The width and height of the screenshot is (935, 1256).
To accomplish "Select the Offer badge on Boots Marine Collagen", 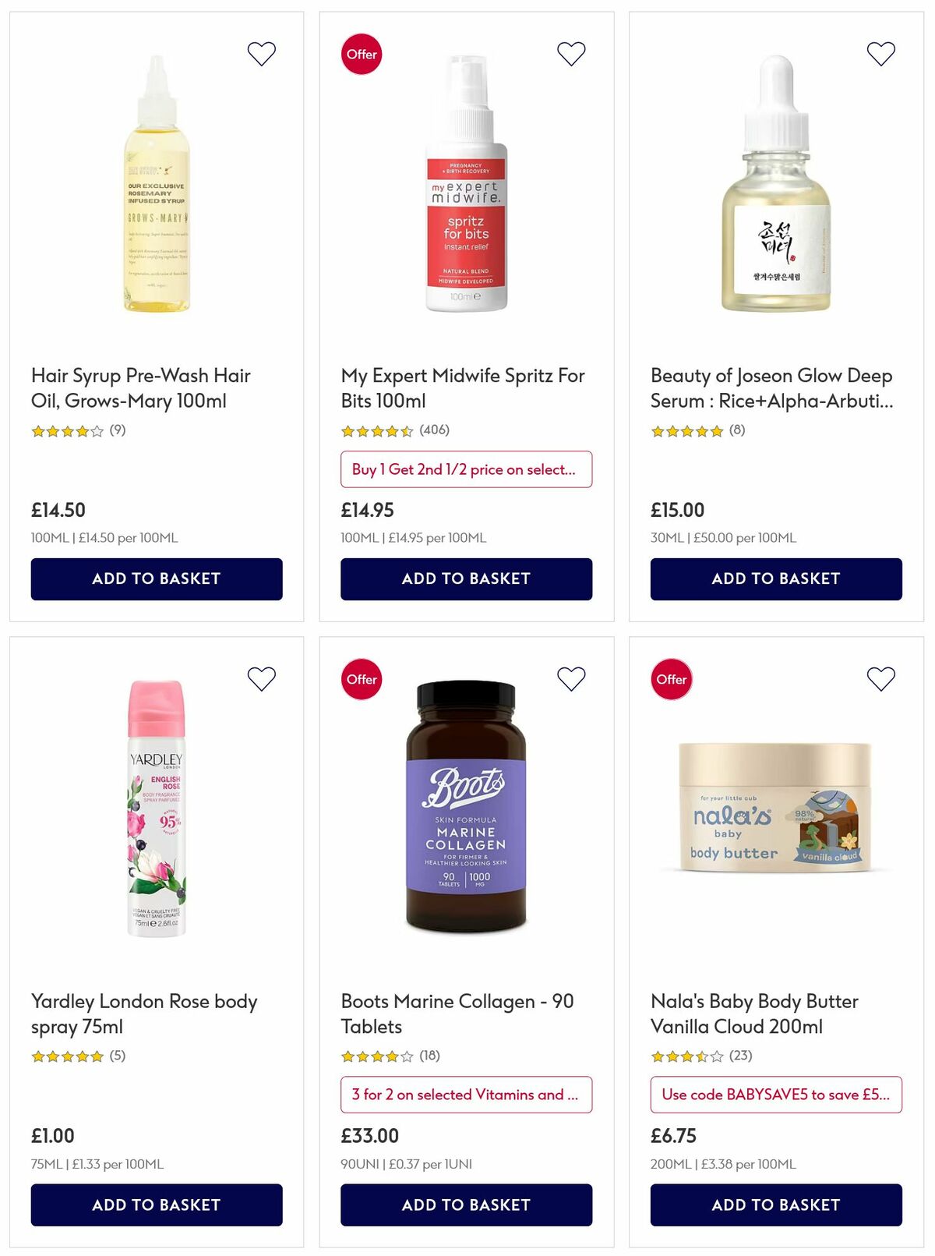I will (360, 679).
